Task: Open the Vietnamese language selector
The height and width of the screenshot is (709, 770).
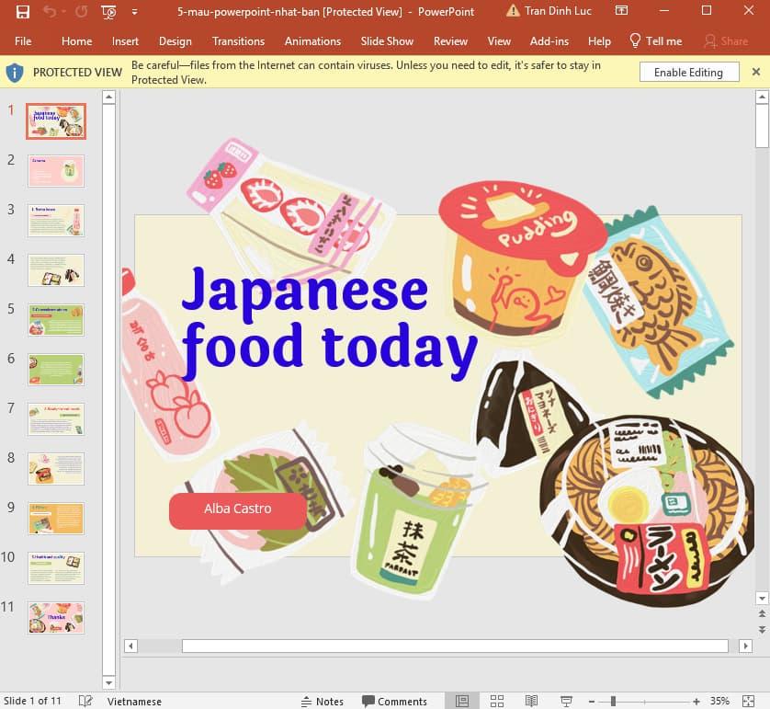Action: click(134, 701)
